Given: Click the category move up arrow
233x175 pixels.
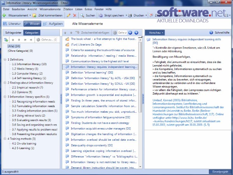Looking at the screenshot, I should click(x=13, y=40).
